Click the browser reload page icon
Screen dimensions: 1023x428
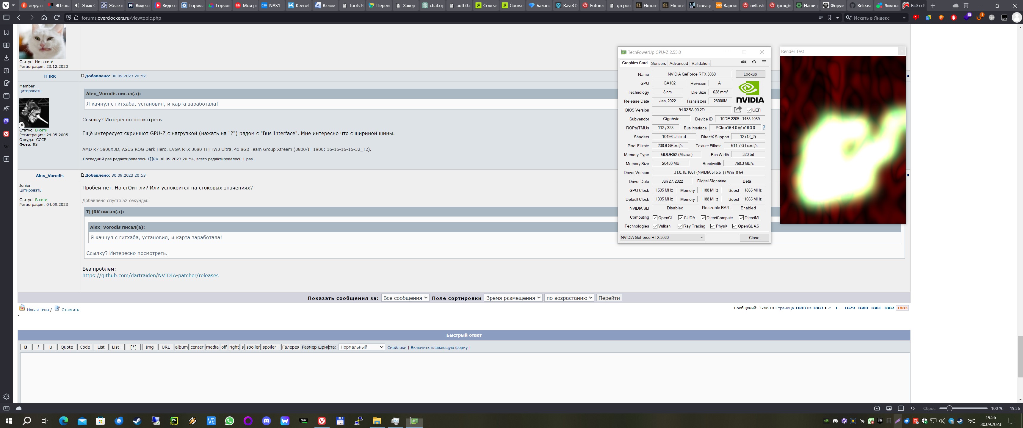[x=57, y=18]
